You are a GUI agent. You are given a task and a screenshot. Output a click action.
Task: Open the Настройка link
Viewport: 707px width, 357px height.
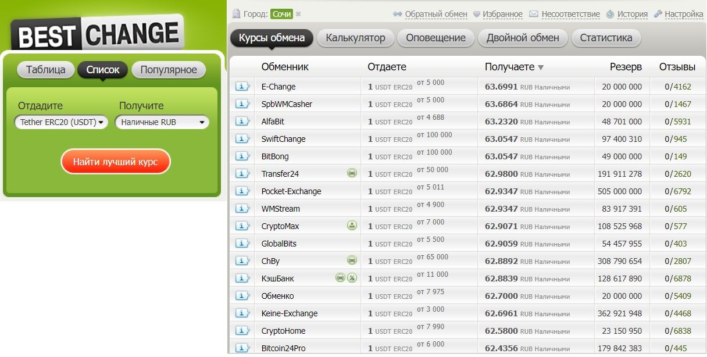point(684,14)
